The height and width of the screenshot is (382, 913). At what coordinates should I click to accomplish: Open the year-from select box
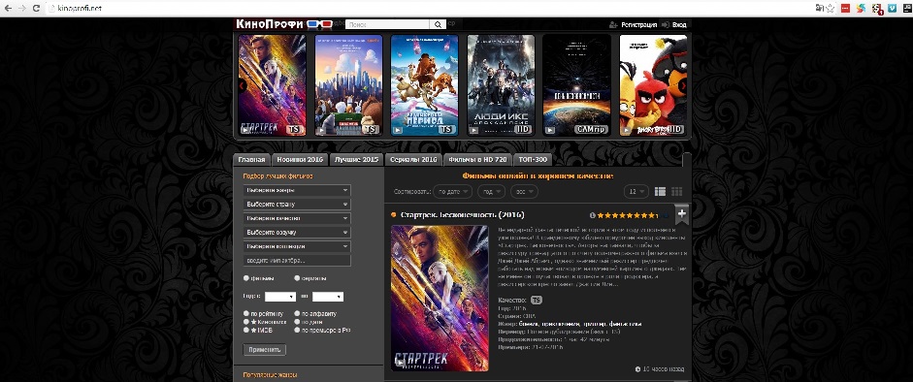280,297
